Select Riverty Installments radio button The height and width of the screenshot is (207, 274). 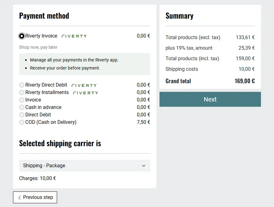pyautogui.click(x=22, y=92)
